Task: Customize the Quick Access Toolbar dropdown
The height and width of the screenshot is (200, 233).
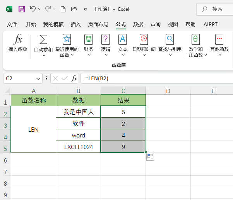Action: (85, 9)
